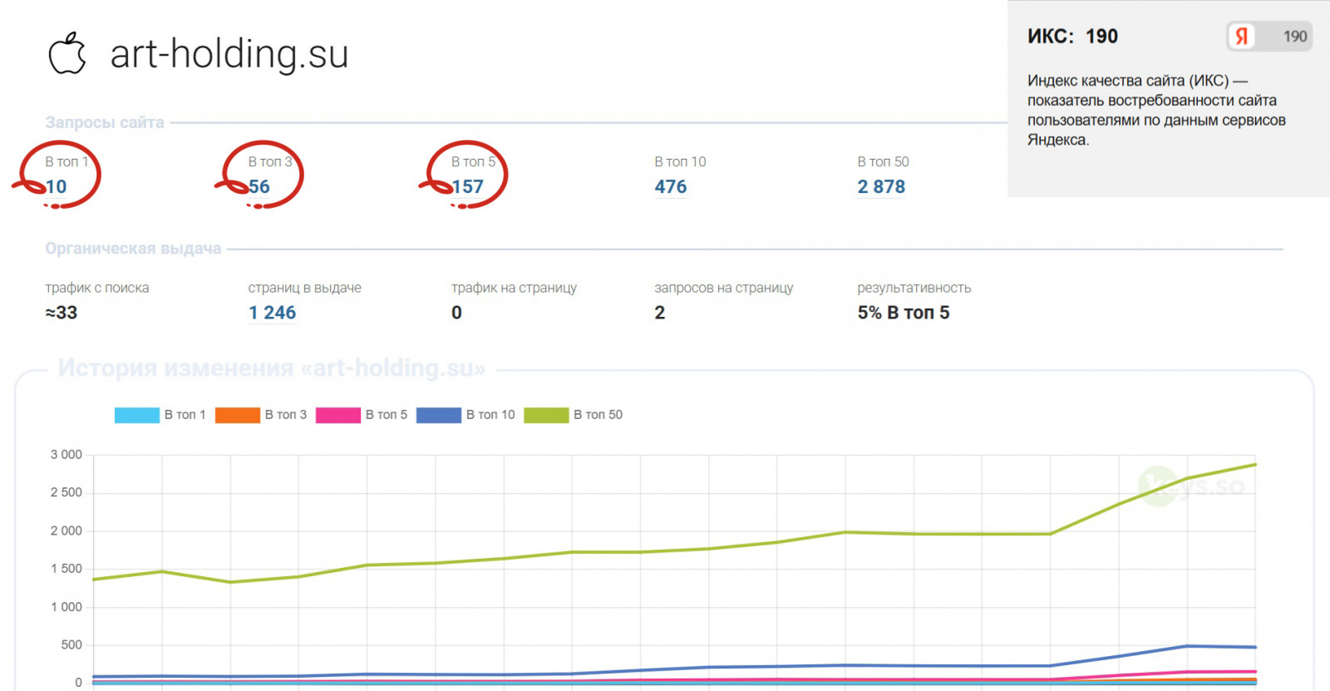1330x691 pixels.
Task: Toggle the cyan 'В топ 1' legend swatch
Action: [137, 415]
